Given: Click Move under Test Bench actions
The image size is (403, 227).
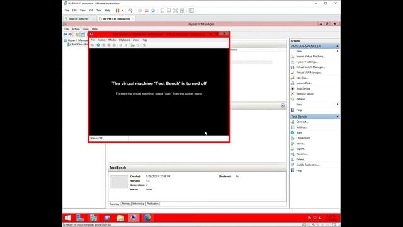Looking at the screenshot, I should tap(300, 144).
